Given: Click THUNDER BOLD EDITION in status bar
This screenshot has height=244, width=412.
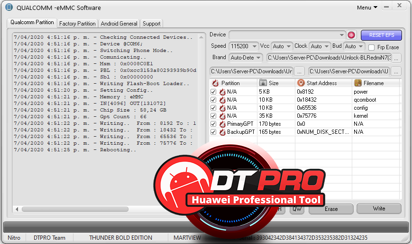Looking at the screenshot, I should point(120,238).
